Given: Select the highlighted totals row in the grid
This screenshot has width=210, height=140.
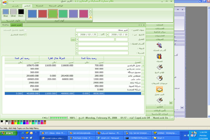Looking at the screenshot, I should point(73,93).
